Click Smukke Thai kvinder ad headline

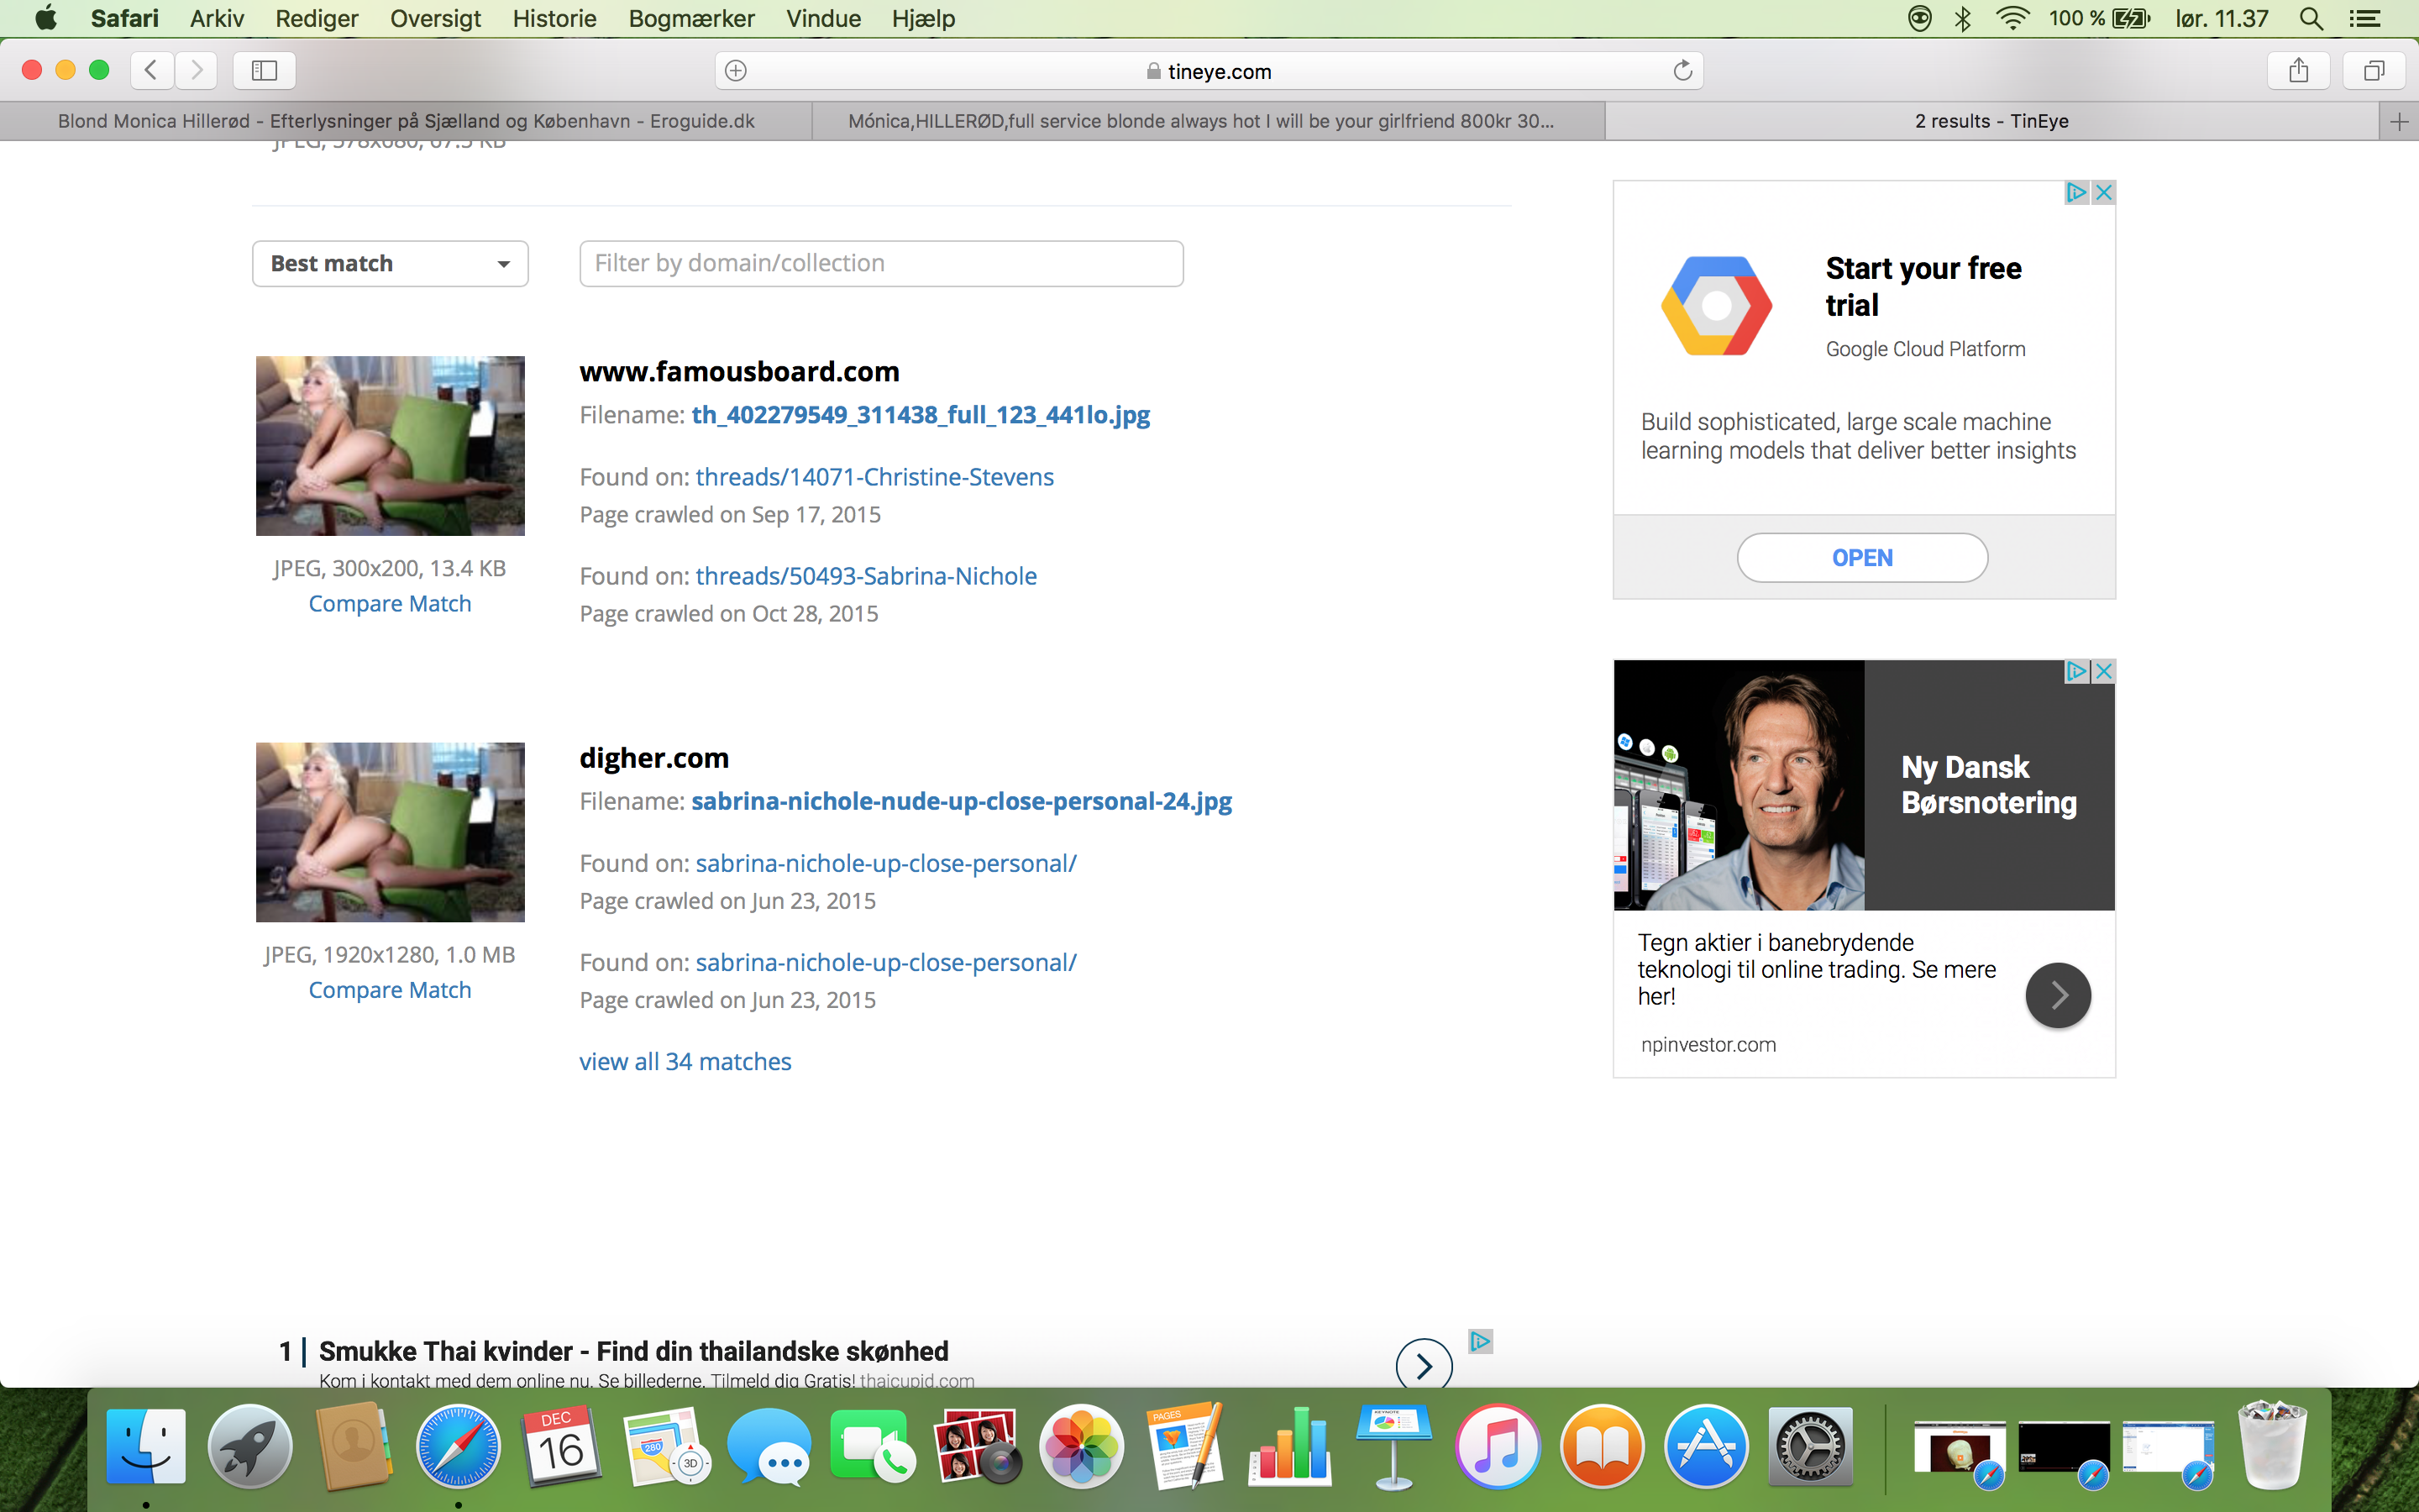634,1352
